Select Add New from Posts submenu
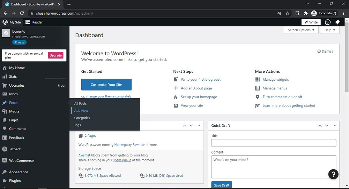 tap(81, 111)
